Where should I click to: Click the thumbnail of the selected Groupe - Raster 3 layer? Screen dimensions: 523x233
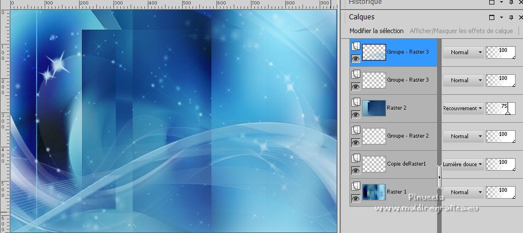tap(374, 52)
